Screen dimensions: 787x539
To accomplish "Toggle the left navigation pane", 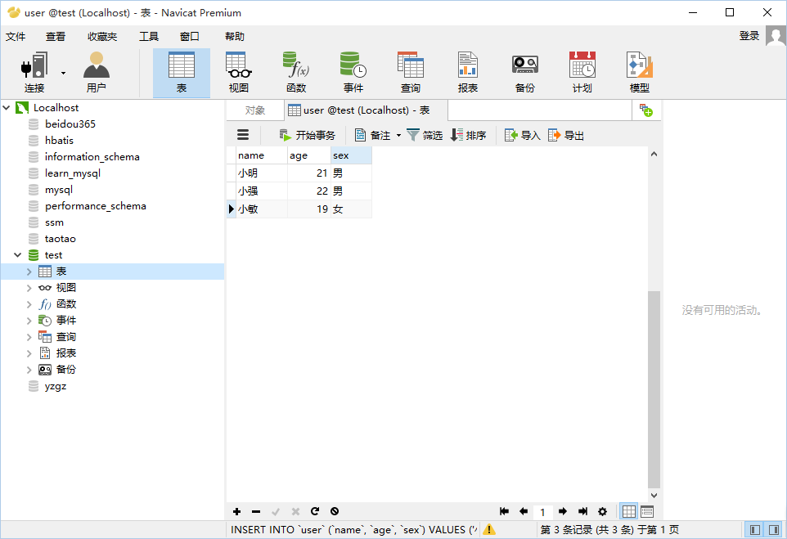I will point(755,529).
